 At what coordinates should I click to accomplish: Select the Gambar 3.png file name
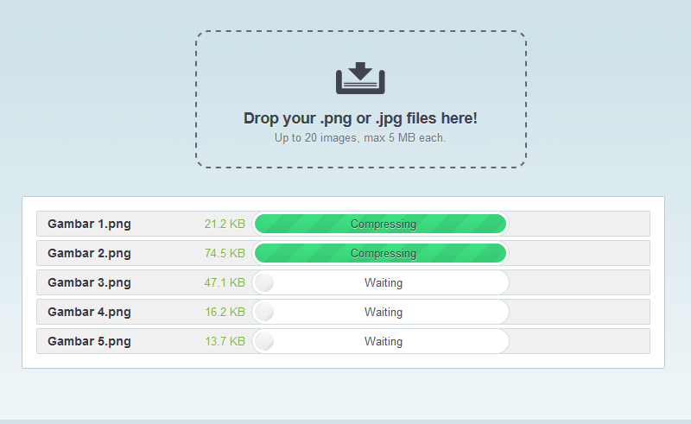[90, 282]
